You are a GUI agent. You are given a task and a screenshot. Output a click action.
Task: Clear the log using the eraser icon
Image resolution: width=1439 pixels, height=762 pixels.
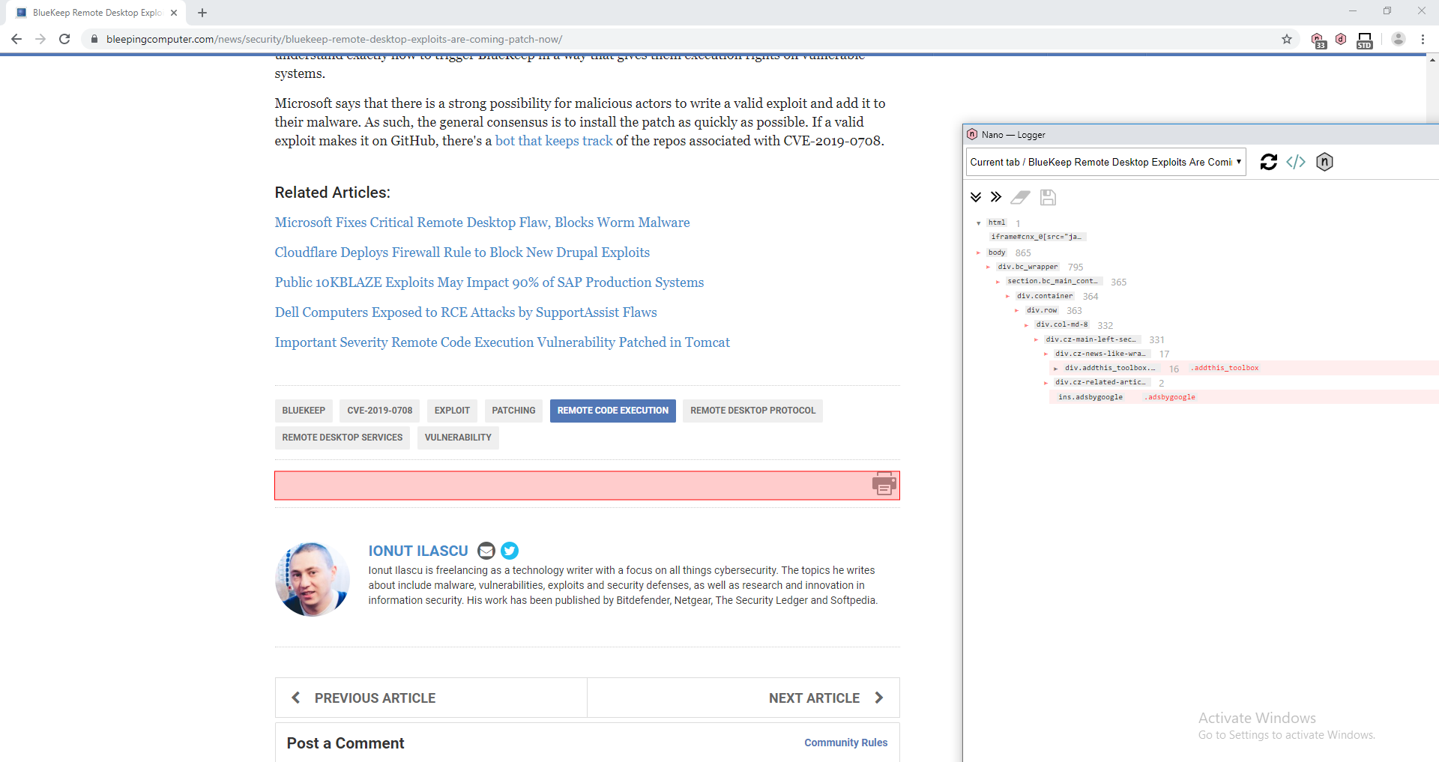[1021, 197]
